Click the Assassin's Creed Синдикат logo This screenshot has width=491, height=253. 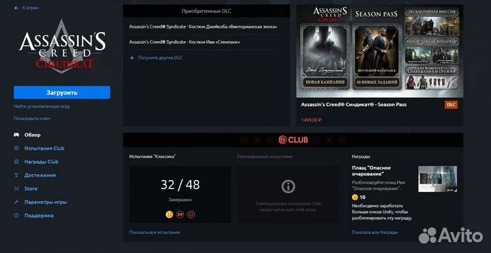62,47
